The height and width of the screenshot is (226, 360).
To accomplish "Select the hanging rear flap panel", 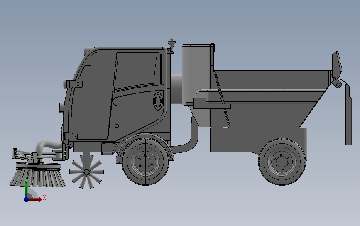I will [348, 114].
